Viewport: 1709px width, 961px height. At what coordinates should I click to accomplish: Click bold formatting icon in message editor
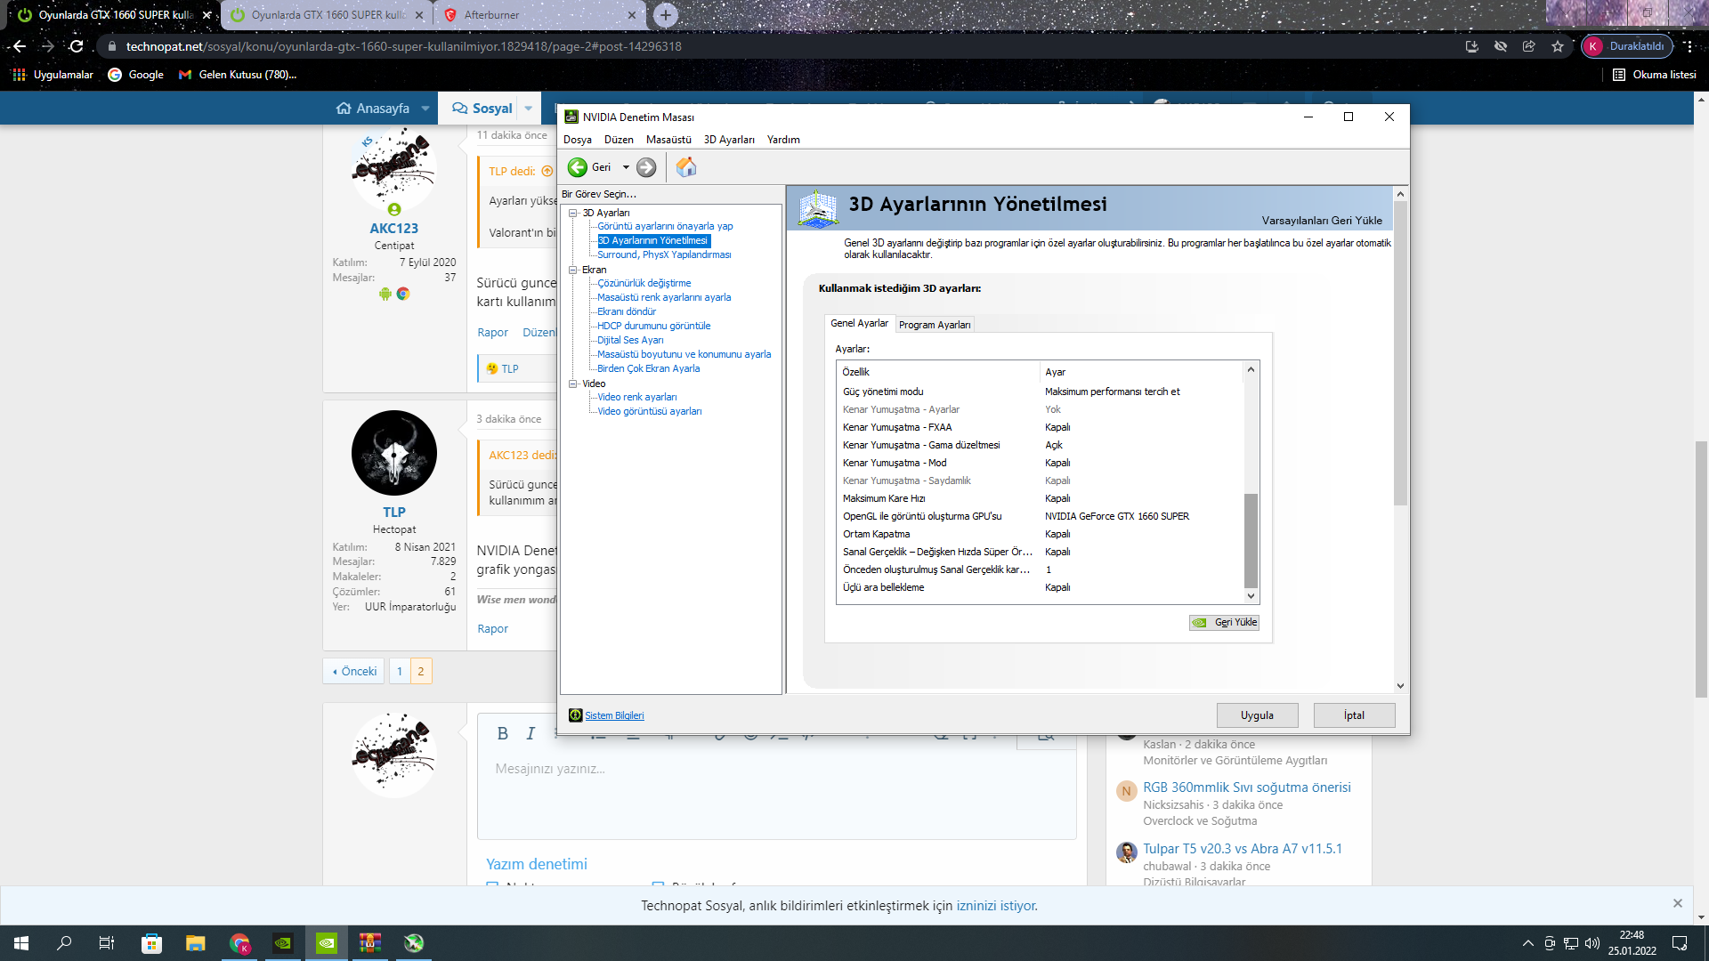click(x=502, y=733)
